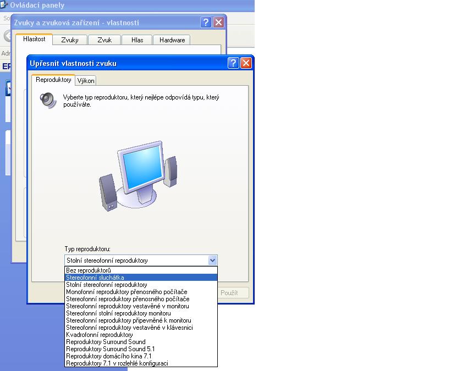Select Kvadrofonní reproduktory option
Screen dimensions: 462x371
tap(141, 335)
